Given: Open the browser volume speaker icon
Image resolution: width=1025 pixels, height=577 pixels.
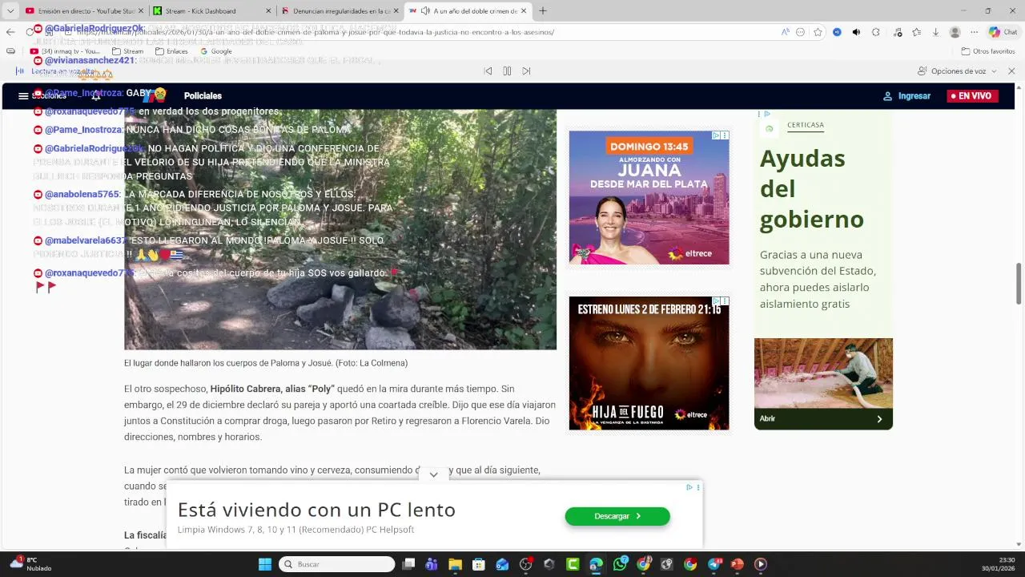Looking at the screenshot, I should point(856,32).
